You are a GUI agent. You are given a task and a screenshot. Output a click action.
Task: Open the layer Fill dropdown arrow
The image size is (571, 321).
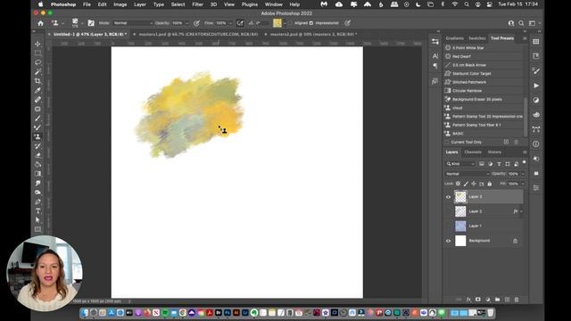(x=523, y=184)
